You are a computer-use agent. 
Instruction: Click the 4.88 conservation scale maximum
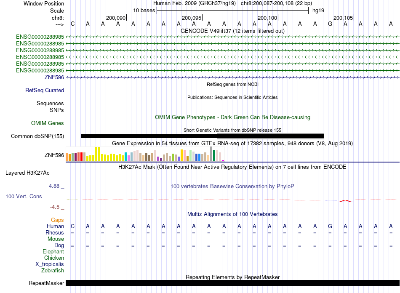coord(54,186)
